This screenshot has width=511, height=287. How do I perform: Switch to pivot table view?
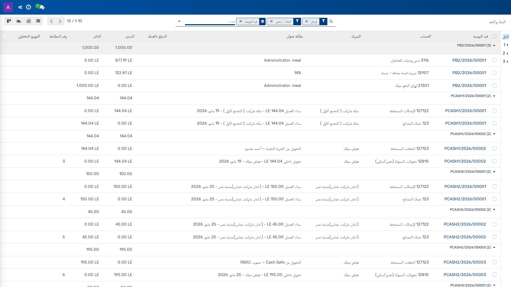coord(28,21)
